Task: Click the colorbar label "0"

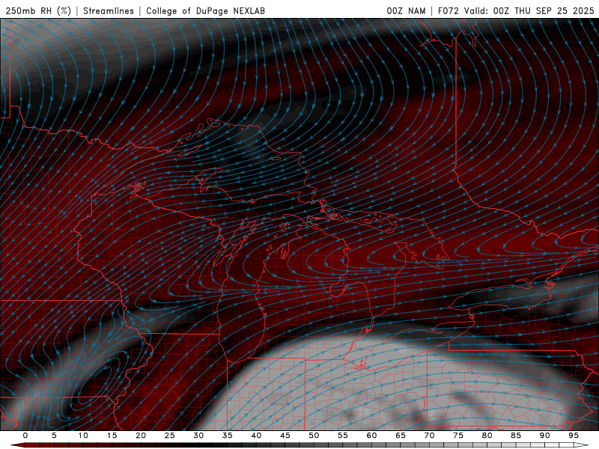Action: click(x=25, y=436)
